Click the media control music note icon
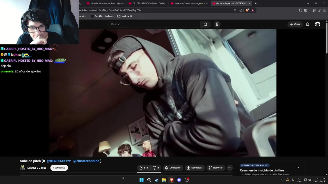Screen dimensions: 328x184 [x=314, y=10]
